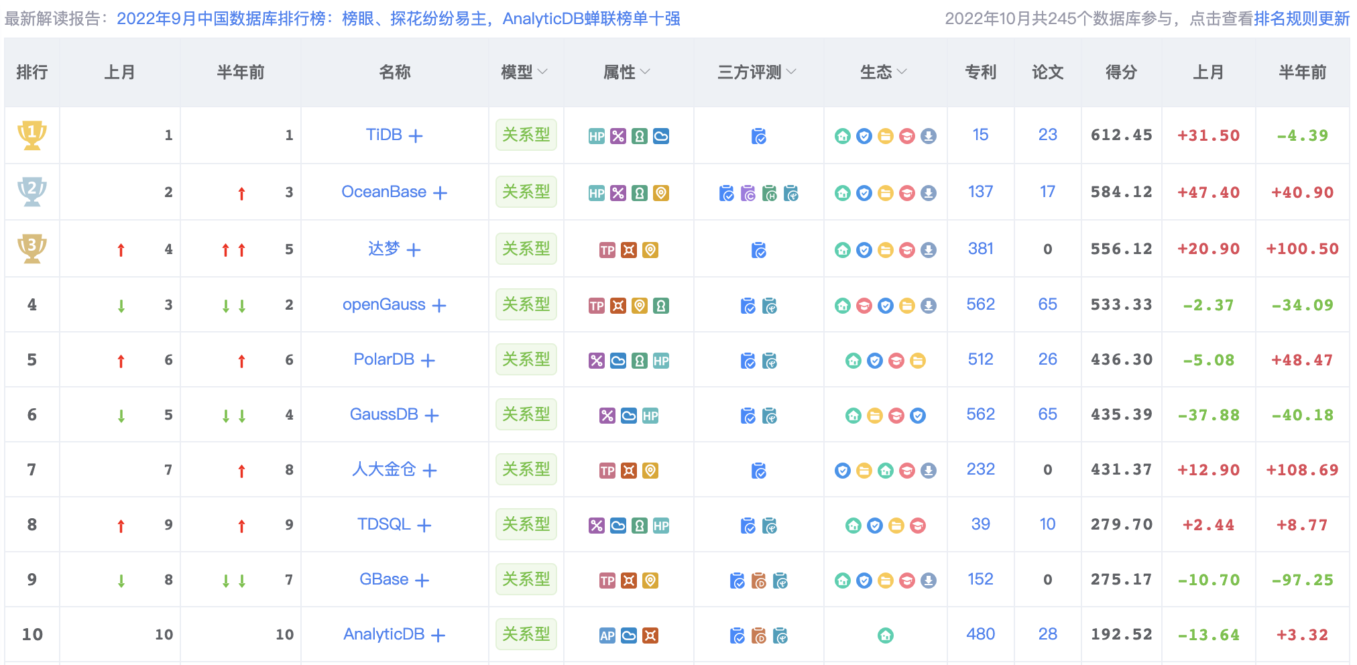Open the 模型 column filter dropdown
Viewport: 1357px width, 665px height.
tap(543, 72)
